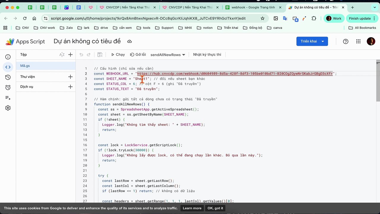Accept cookies with OK, got it
The image size is (380, 214).
[215, 208]
